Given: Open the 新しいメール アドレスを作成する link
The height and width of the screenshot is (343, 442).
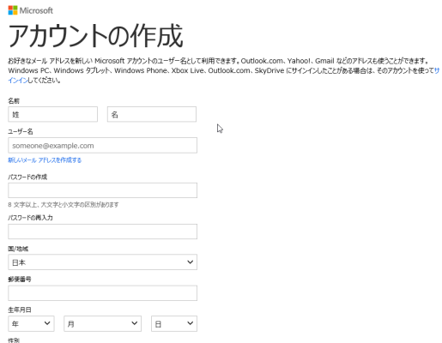Looking at the screenshot, I should click(x=45, y=160).
